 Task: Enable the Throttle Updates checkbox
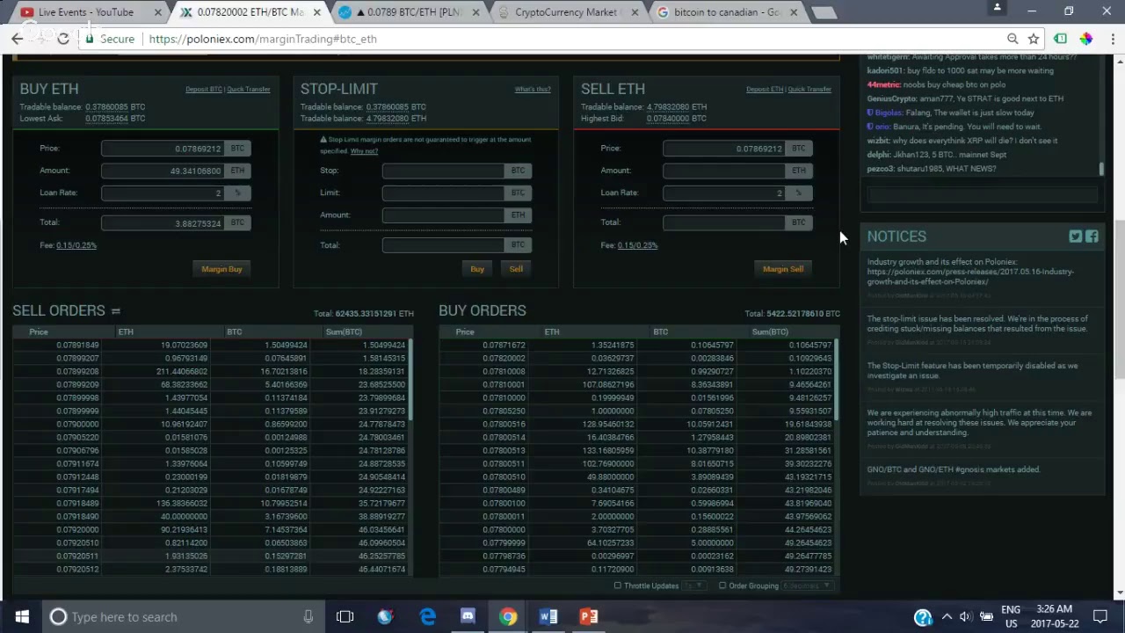click(617, 586)
